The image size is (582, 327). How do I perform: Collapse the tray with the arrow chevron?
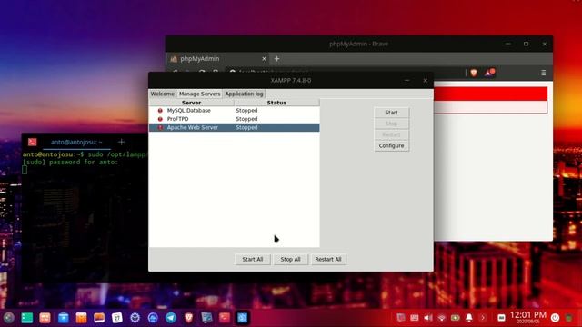(483, 318)
